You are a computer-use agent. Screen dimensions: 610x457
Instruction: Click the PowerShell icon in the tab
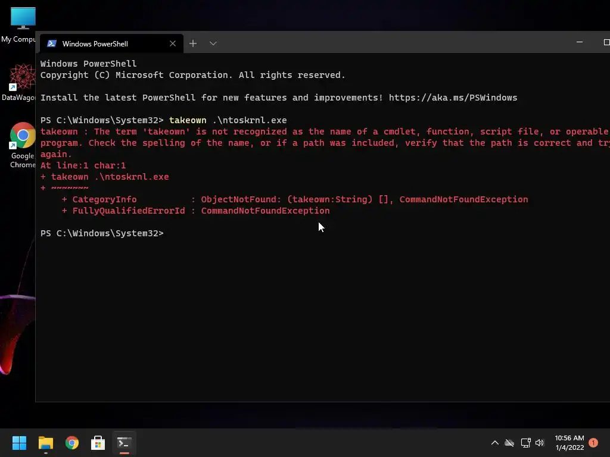(52, 43)
